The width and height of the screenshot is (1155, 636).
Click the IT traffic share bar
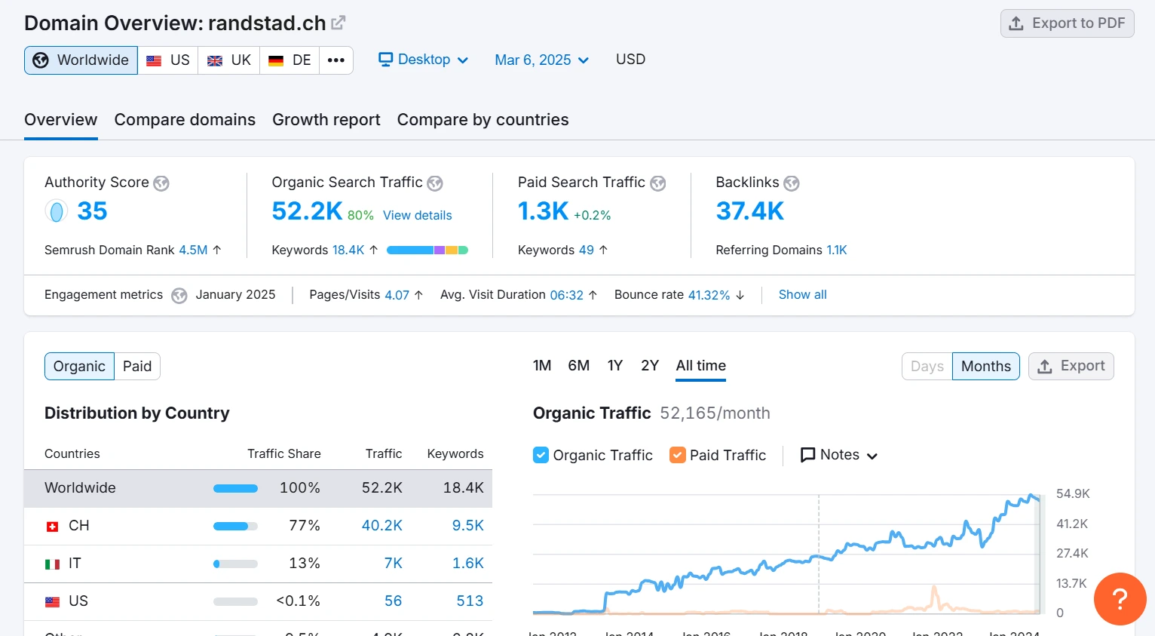[235, 564]
